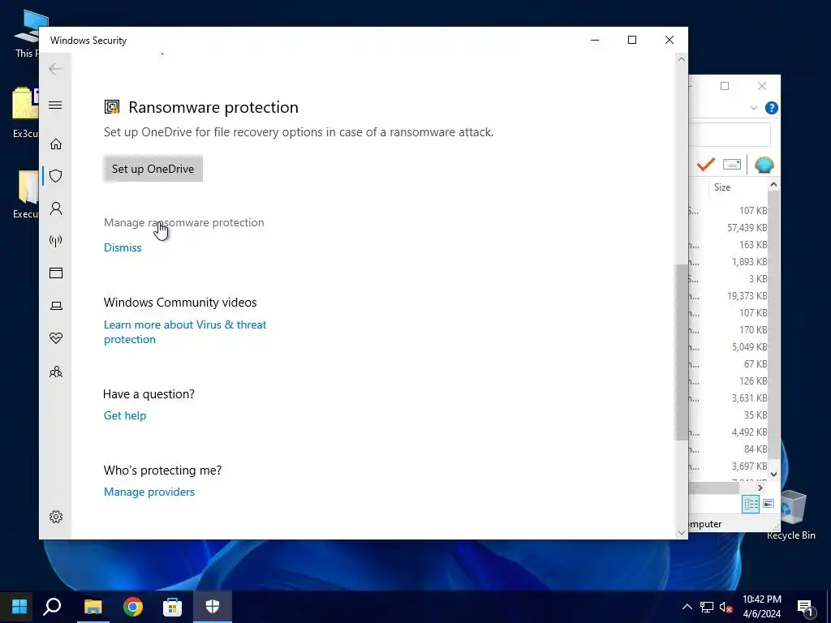Click scroll-down arrow in File Explorer list
The width and height of the screenshot is (831, 623).
click(773, 474)
